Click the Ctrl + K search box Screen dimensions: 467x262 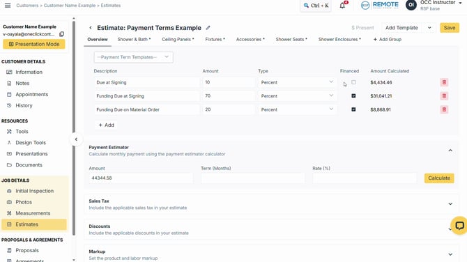pos(316,6)
